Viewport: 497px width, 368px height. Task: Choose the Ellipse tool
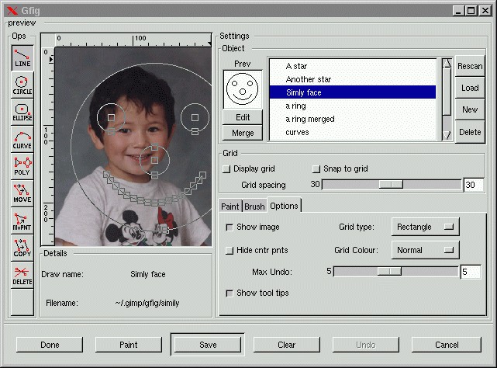22,112
